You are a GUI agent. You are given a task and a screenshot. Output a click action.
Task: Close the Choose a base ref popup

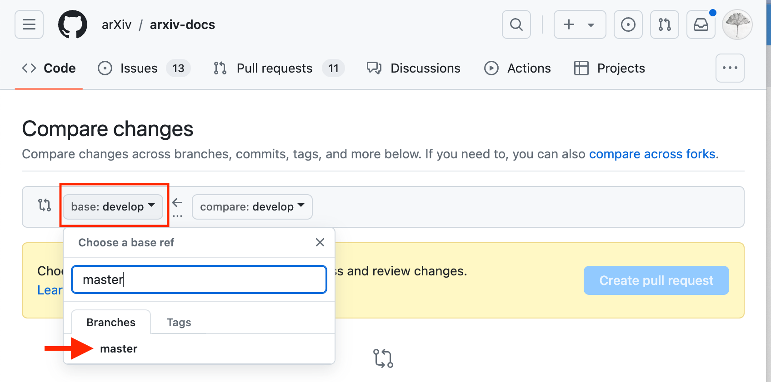pos(320,243)
